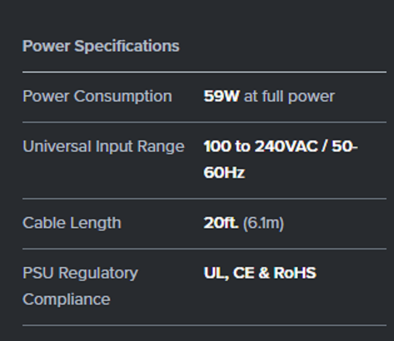Select the PSU Regulatory label
The image size is (394, 341).
coord(81,273)
